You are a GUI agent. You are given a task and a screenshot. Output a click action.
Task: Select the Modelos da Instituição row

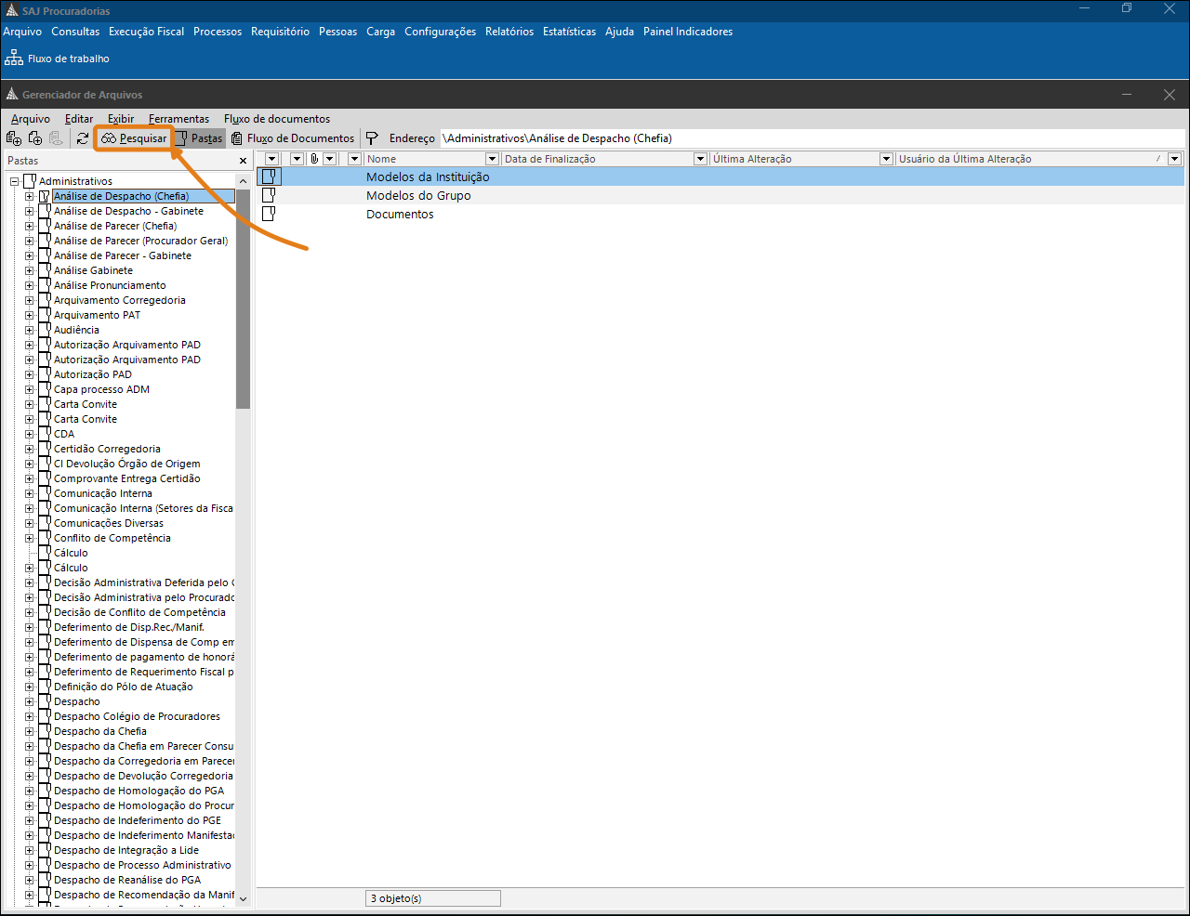pyautogui.click(x=428, y=177)
